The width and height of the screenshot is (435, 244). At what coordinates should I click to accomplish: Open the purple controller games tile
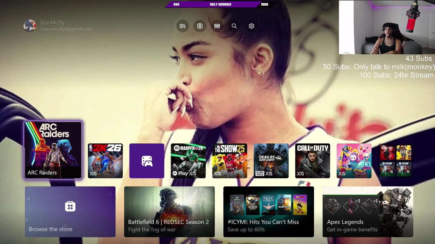click(x=147, y=161)
